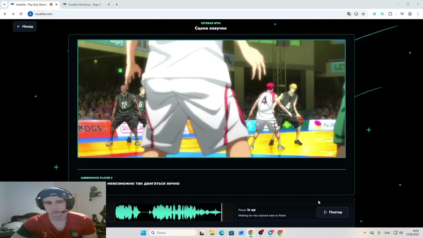
Task: Click the tab recording indicator icon
Action: tap(51, 5)
